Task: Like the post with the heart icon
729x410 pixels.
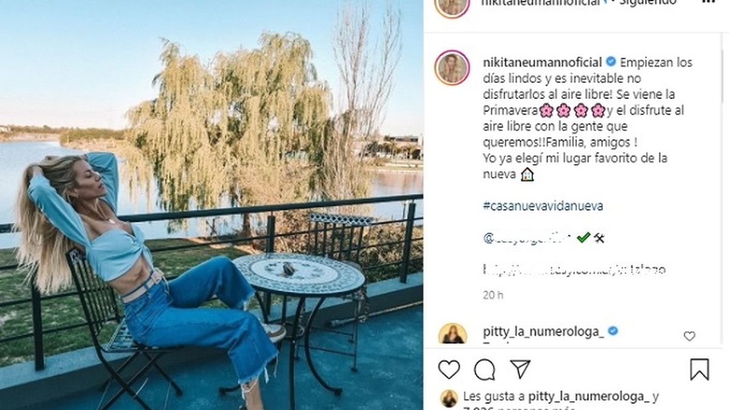Action: (x=449, y=369)
